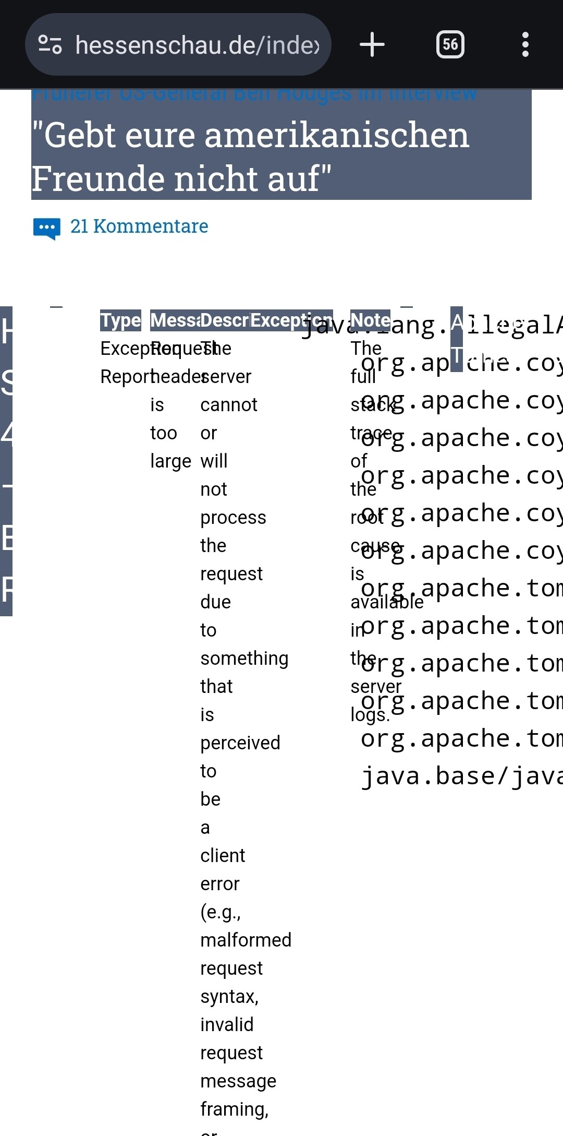563x1136 pixels.
Task: Select the word "invalid" in the description
Action: (227, 1025)
